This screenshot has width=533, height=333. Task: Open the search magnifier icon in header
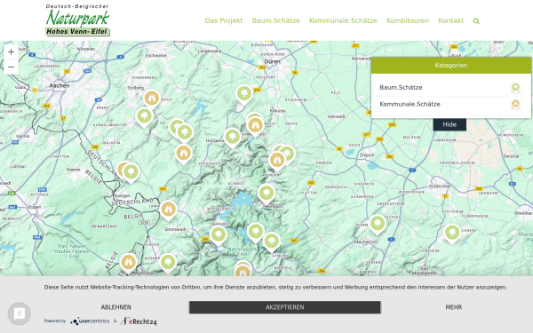[476, 21]
